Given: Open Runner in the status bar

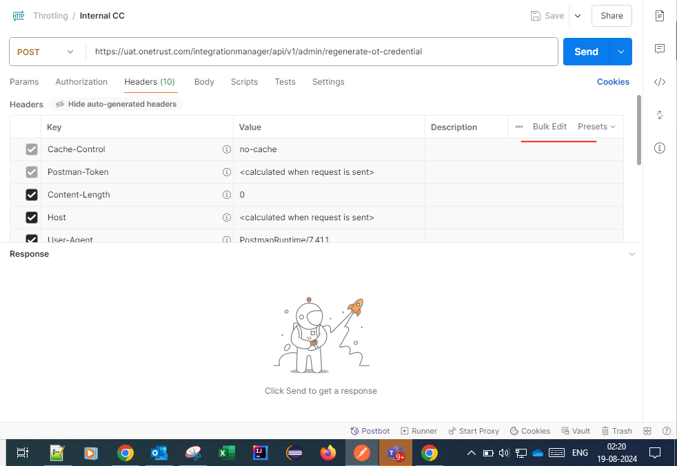Looking at the screenshot, I should click(418, 431).
